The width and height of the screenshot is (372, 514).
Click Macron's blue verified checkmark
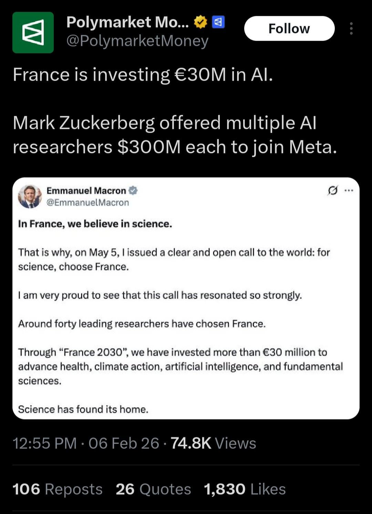[x=133, y=190]
